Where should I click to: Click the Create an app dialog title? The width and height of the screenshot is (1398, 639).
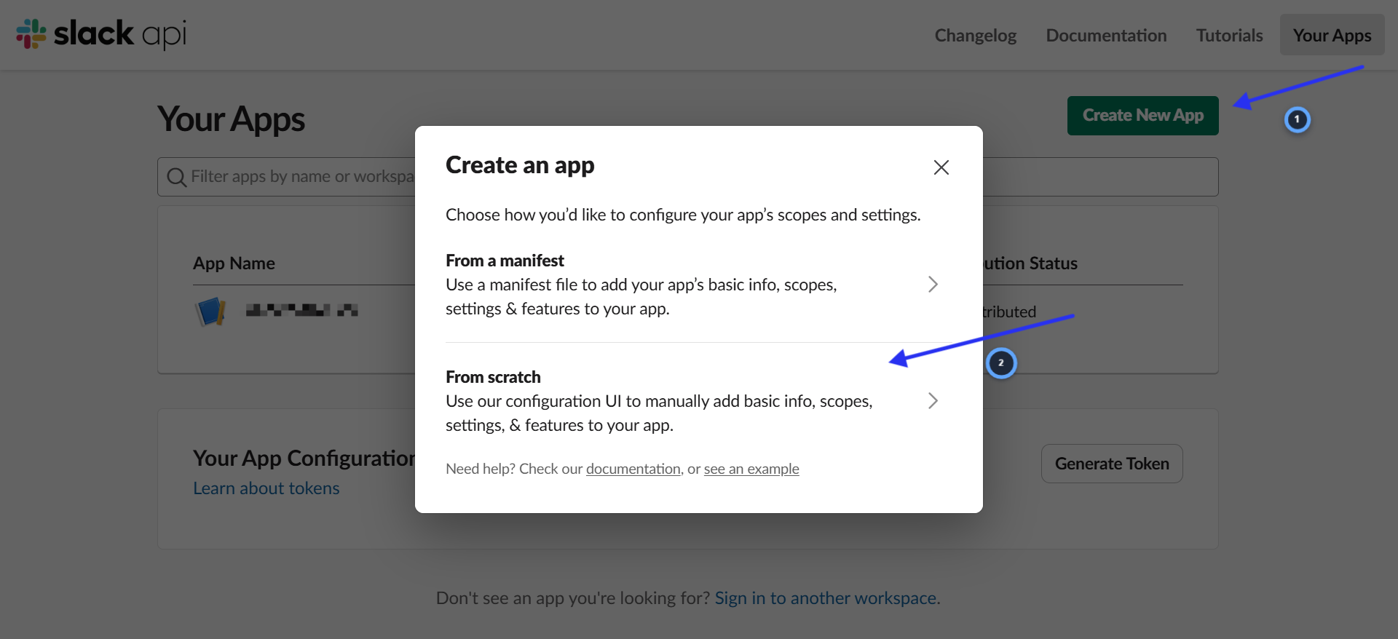[x=520, y=166]
